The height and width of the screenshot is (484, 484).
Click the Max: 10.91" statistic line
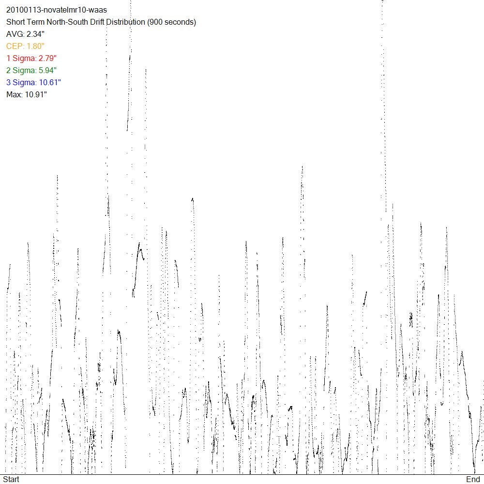(27, 95)
